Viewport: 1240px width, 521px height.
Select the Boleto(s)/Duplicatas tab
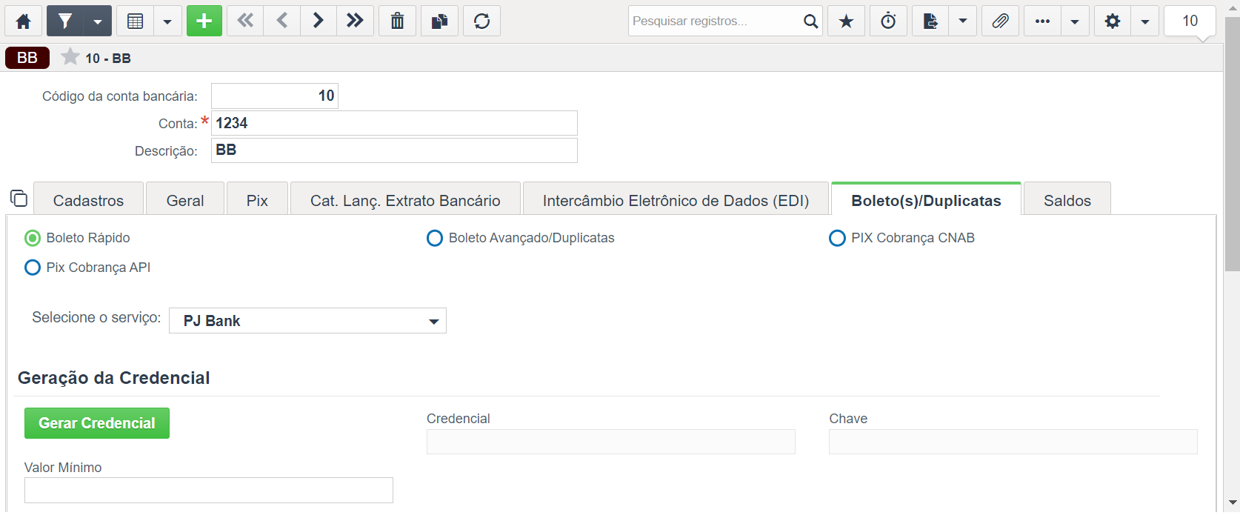926,200
